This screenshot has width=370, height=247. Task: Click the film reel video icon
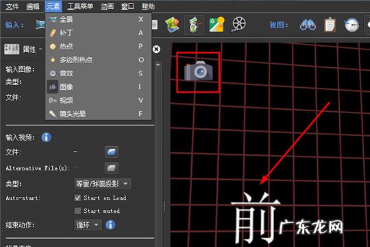(x=239, y=24)
